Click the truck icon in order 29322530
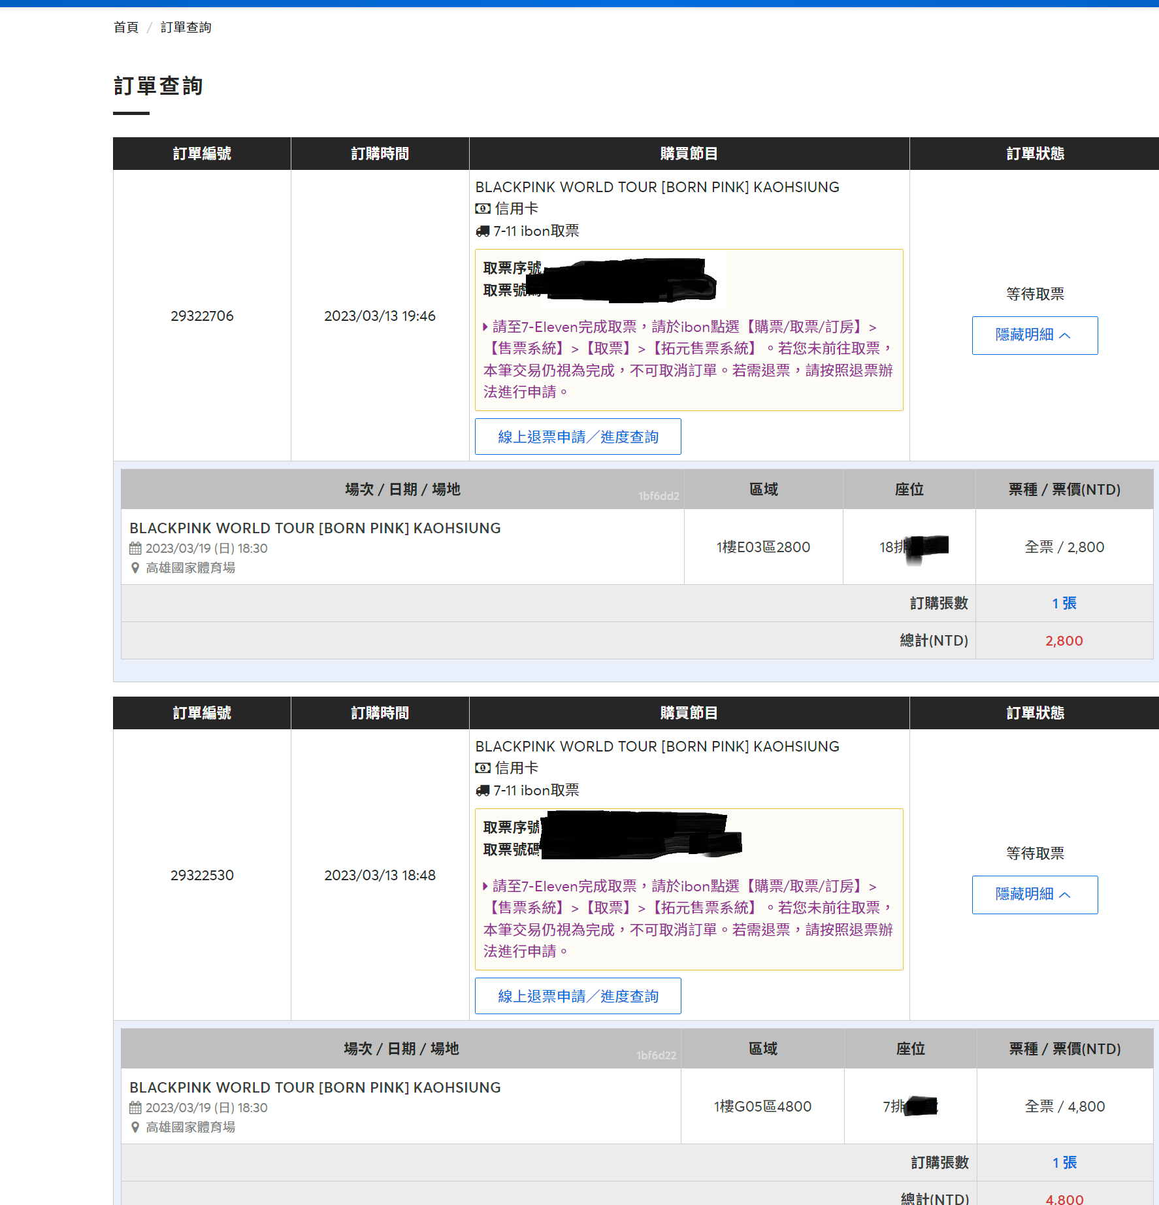The image size is (1159, 1205). (482, 791)
